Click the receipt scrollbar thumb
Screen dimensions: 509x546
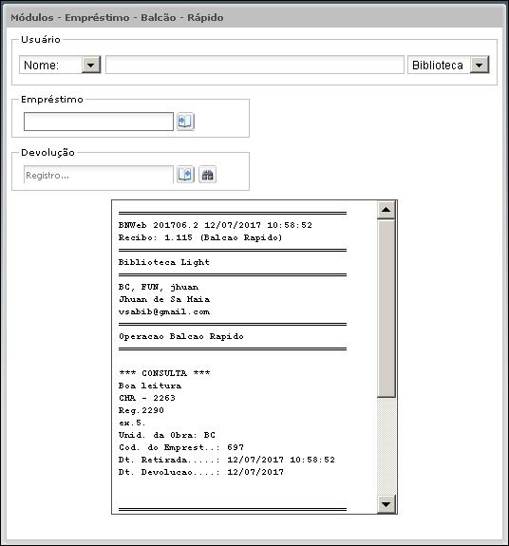coord(386,309)
